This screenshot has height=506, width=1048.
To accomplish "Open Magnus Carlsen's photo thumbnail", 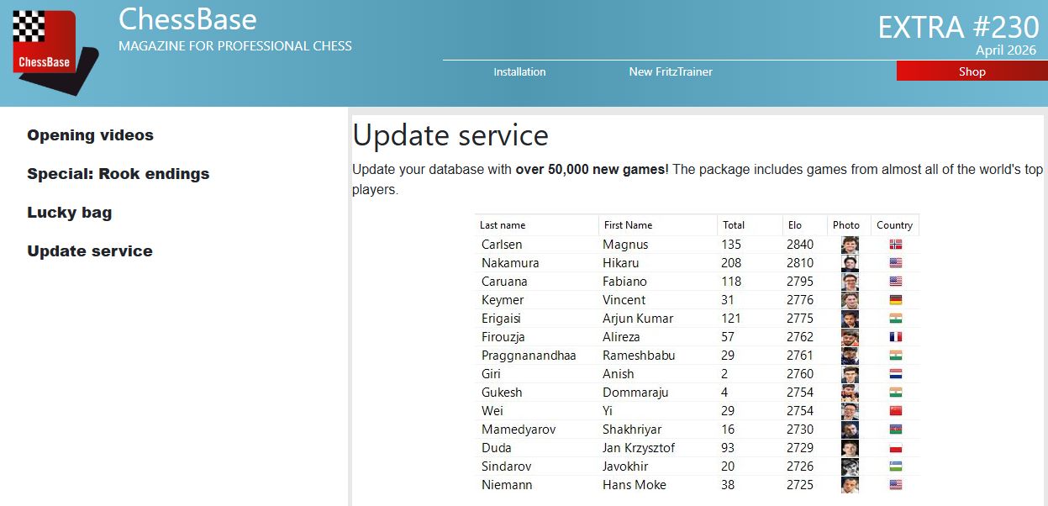I will tap(849, 245).
